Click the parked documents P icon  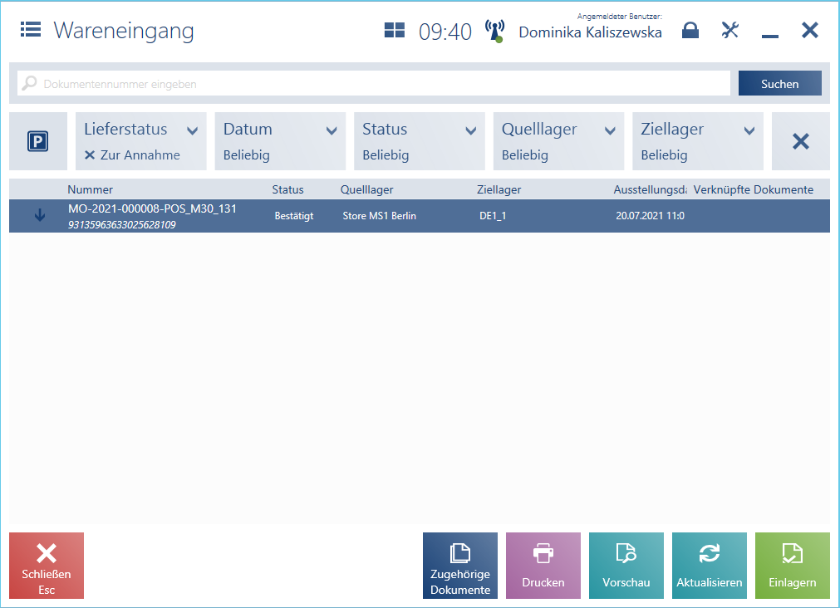click(38, 142)
